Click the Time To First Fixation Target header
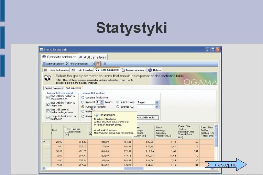Screen dimensions: 263x175 pos(207,132)
